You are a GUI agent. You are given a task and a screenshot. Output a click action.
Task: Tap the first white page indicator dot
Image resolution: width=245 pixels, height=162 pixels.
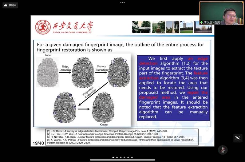pyautogui.click(x=113, y=157)
